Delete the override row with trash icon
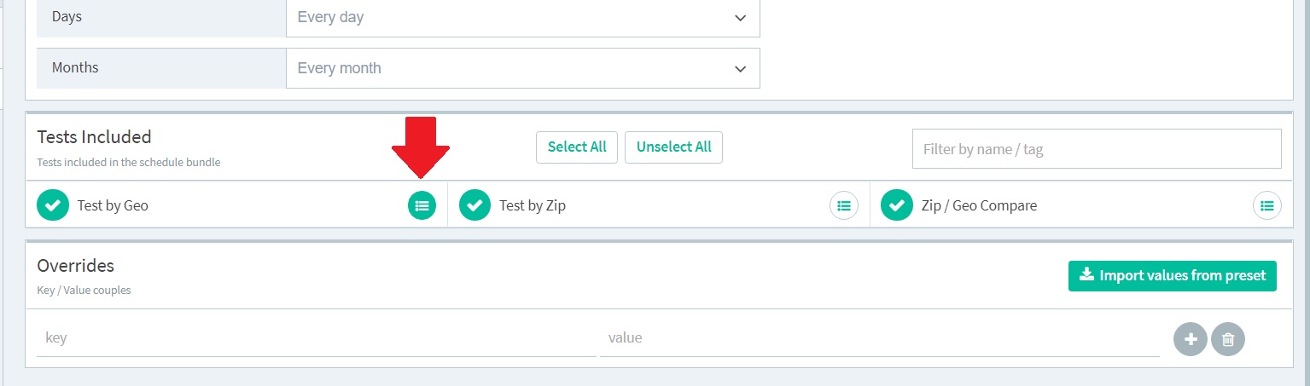 (x=1228, y=339)
